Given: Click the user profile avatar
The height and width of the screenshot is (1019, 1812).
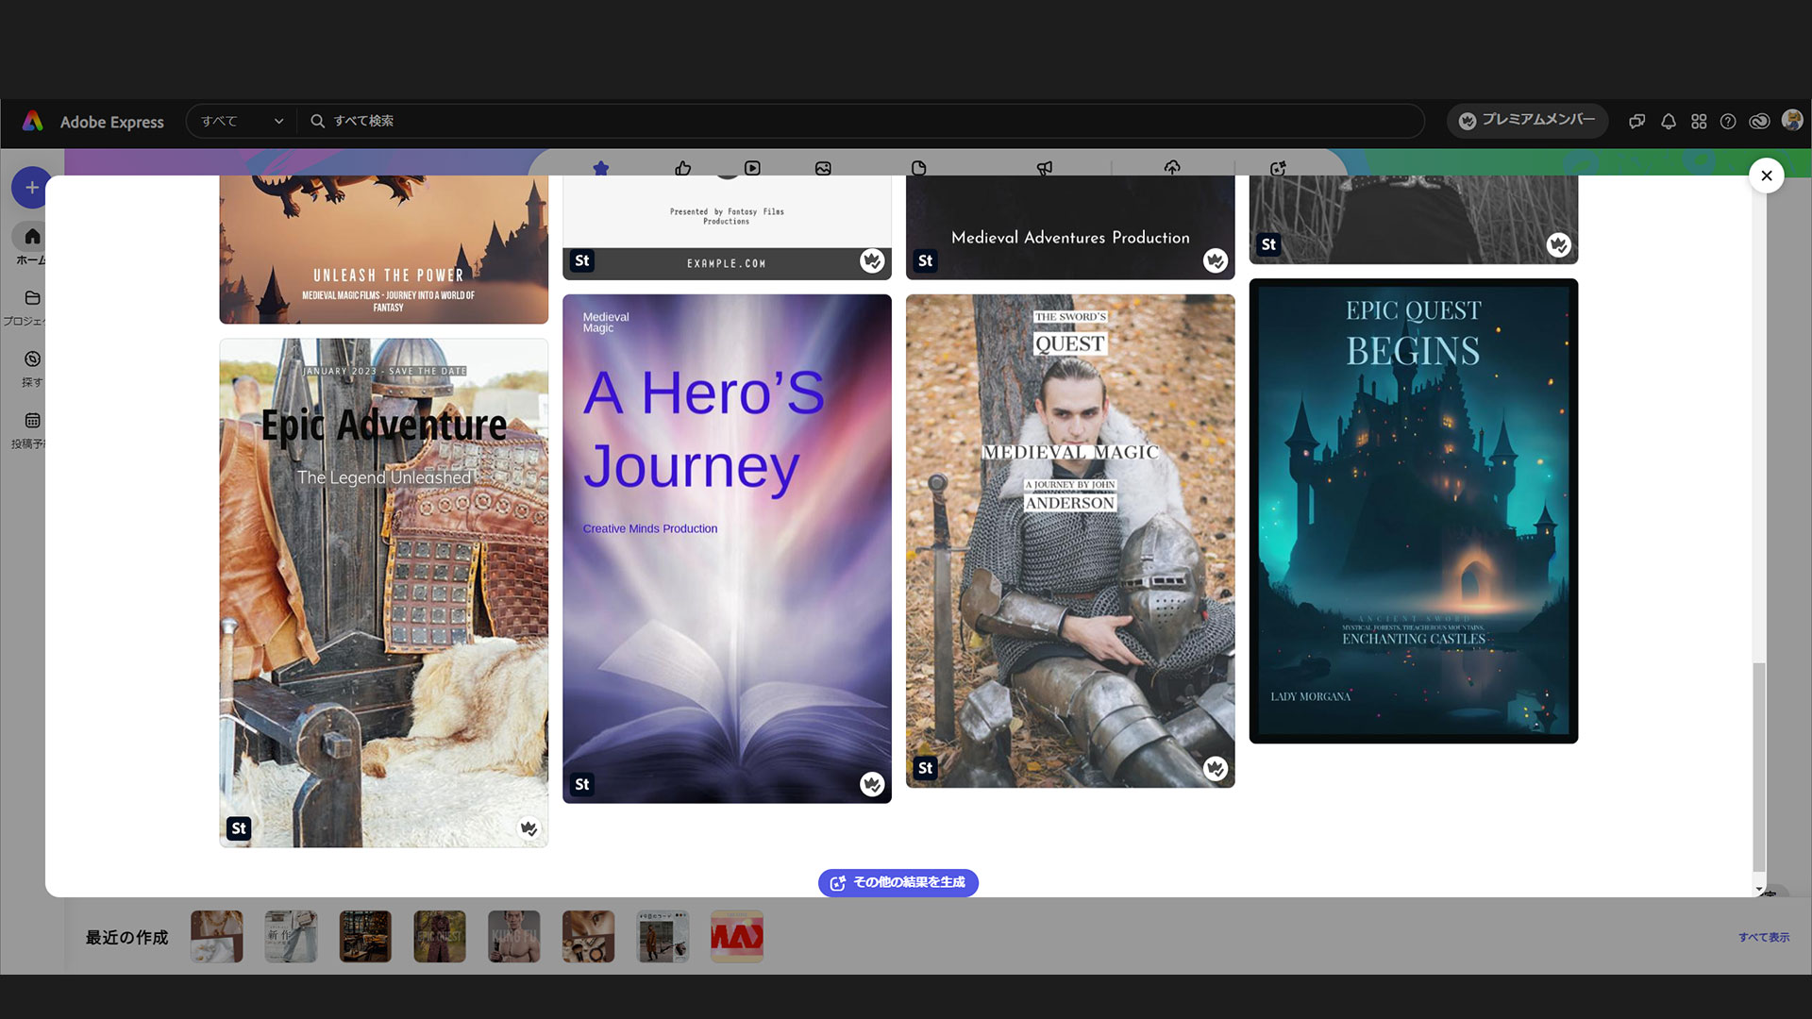Looking at the screenshot, I should coord(1791,120).
